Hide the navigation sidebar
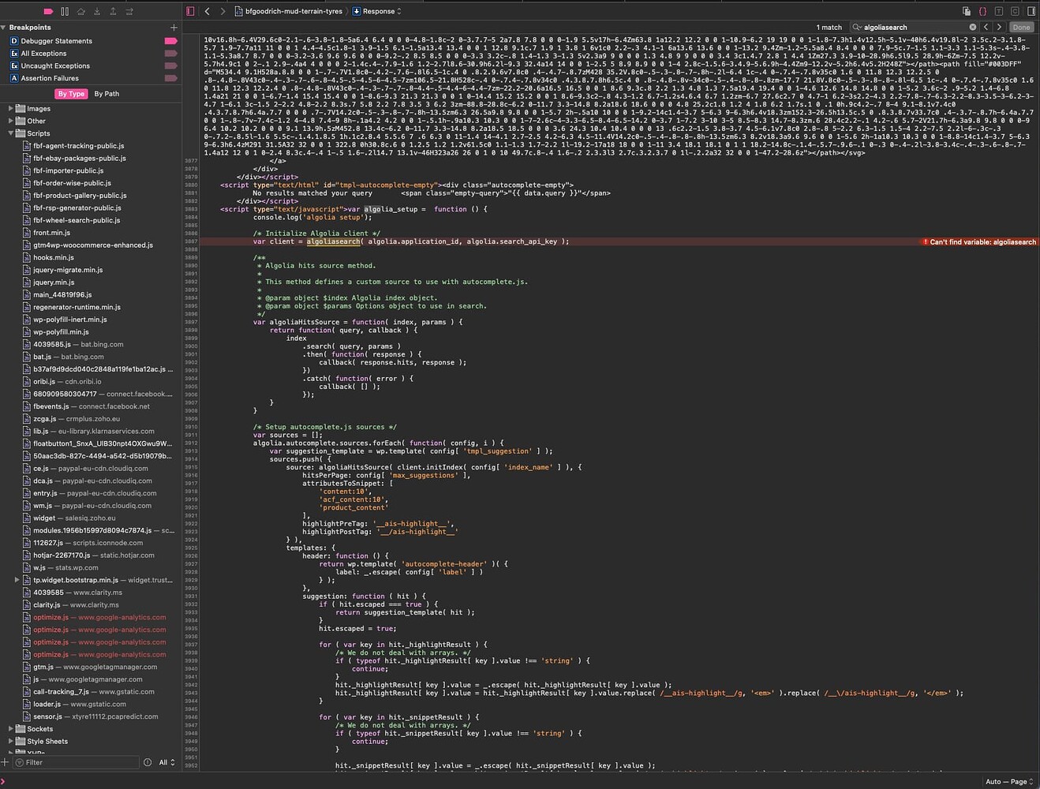 click(190, 11)
